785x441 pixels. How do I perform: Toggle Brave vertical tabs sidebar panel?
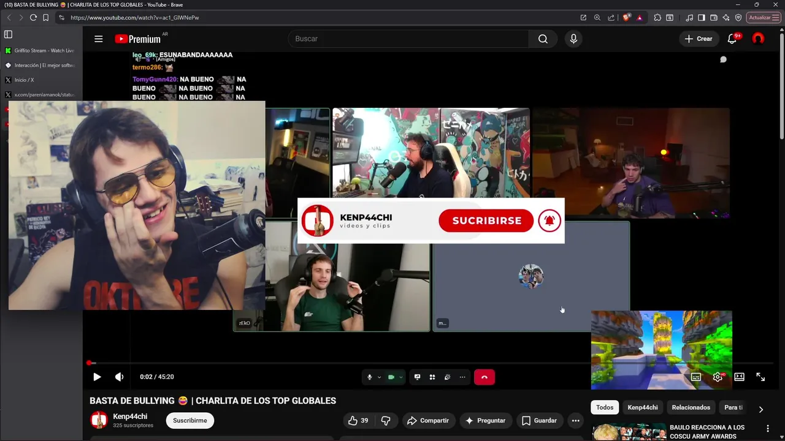[8, 34]
